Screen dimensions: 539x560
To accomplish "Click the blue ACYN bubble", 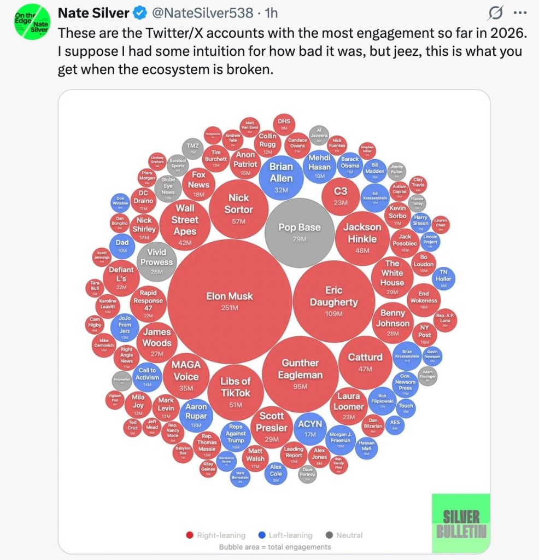I will pos(310,428).
